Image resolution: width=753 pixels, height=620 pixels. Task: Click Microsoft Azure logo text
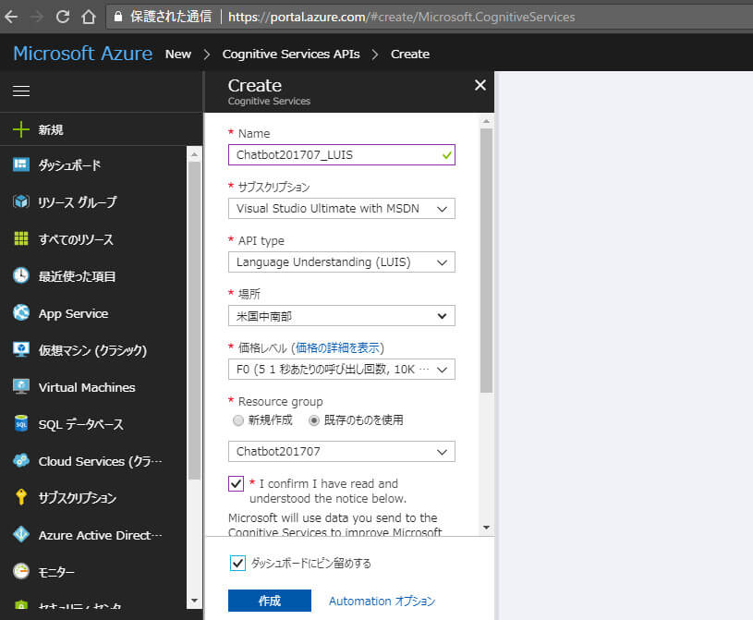coord(83,54)
